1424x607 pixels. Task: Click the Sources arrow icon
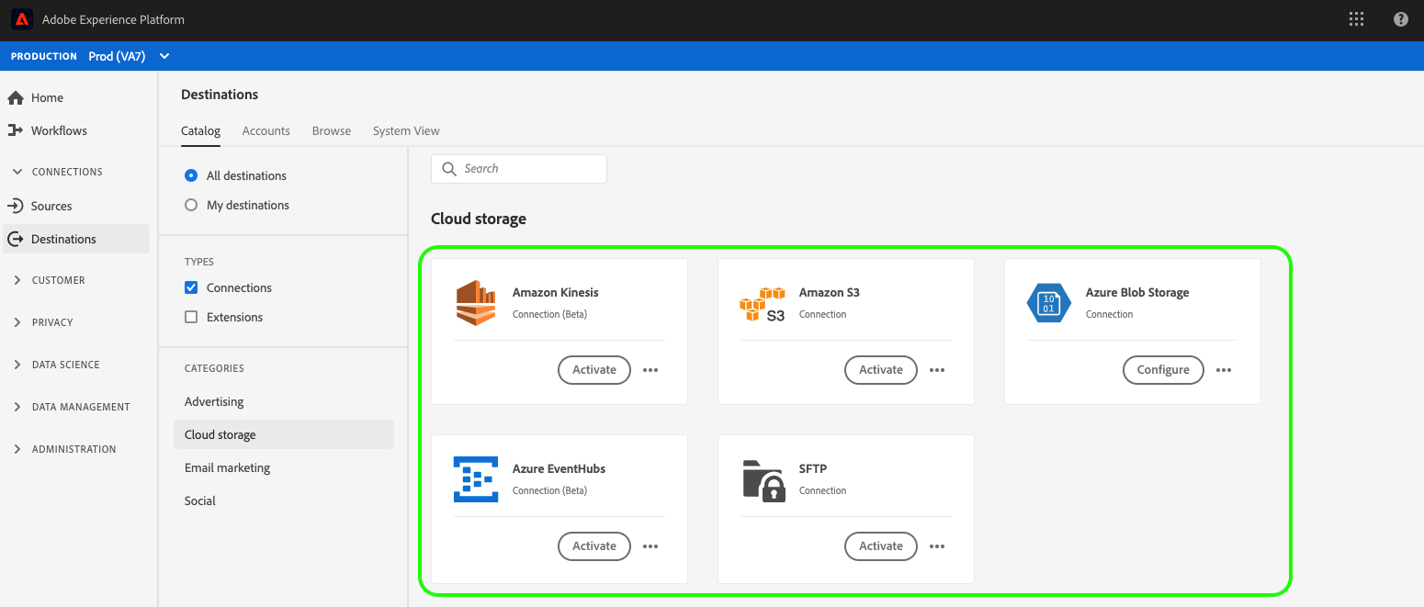15,206
